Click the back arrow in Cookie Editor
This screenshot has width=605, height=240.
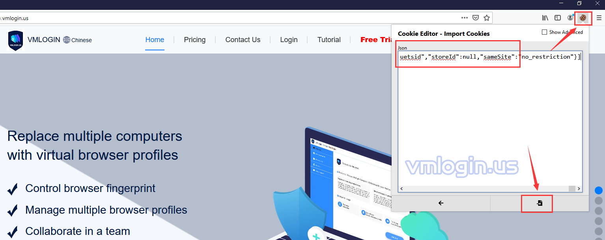click(x=441, y=203)
